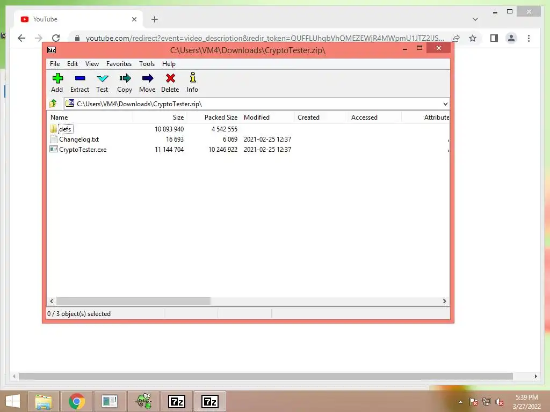The height and width of the screenshot is (412, 550).
Task: Choose the Move toolbar icon
Action: [147, 78]
